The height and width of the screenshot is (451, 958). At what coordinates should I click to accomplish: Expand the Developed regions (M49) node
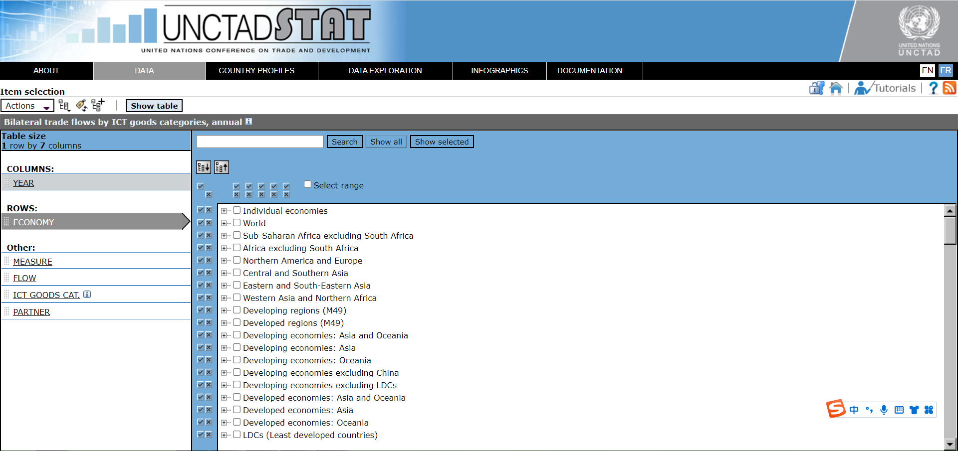224,323
